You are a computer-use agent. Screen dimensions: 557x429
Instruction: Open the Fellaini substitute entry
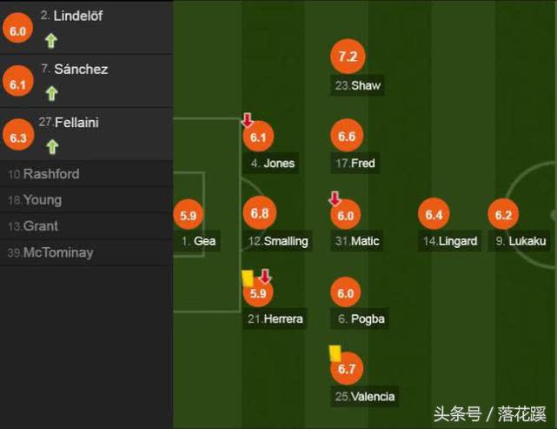[x=76, y=123]
